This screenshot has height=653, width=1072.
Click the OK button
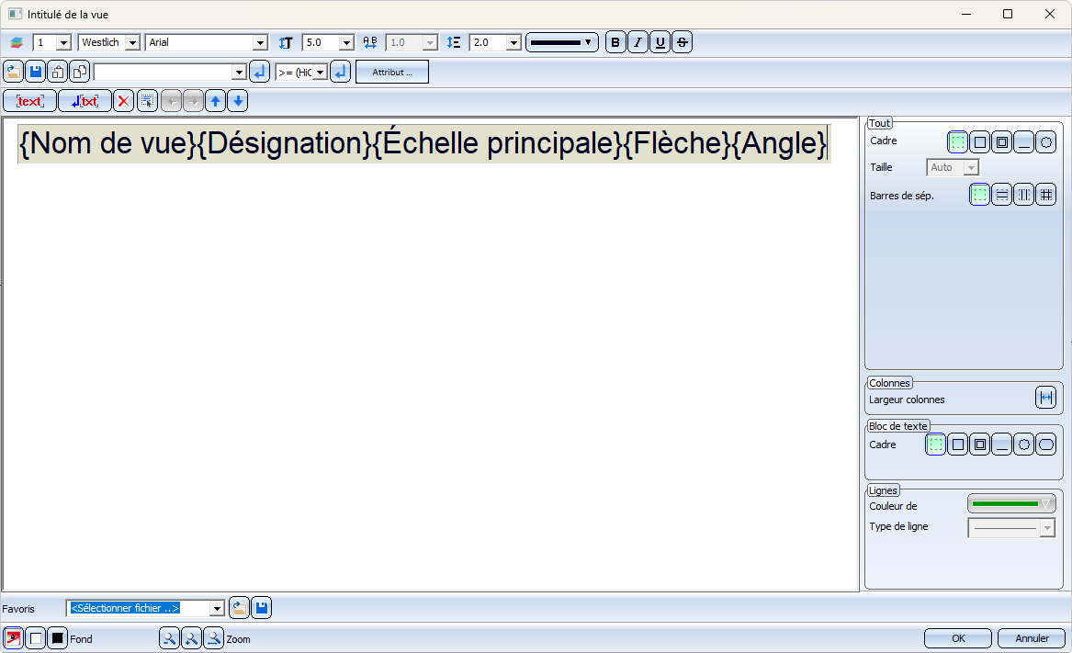click(x=958, y=638)
